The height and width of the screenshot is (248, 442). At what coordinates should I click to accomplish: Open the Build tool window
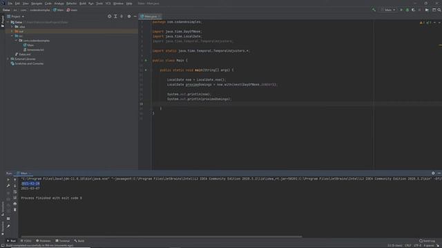79,241
